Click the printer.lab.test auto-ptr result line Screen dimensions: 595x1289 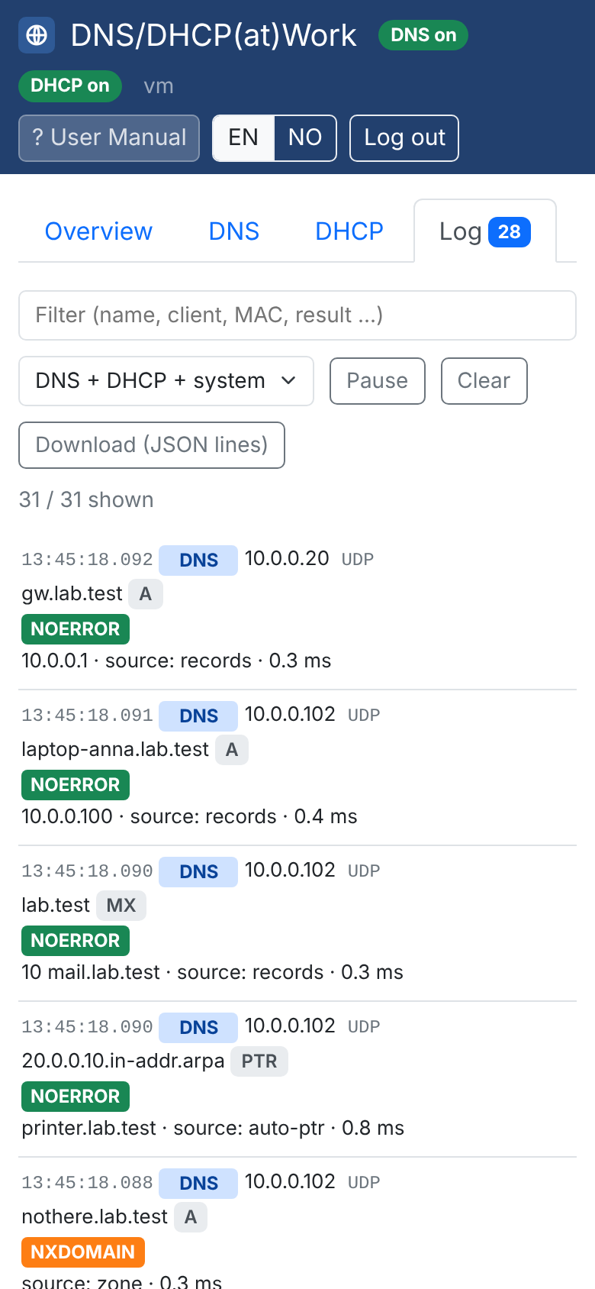214,1129
